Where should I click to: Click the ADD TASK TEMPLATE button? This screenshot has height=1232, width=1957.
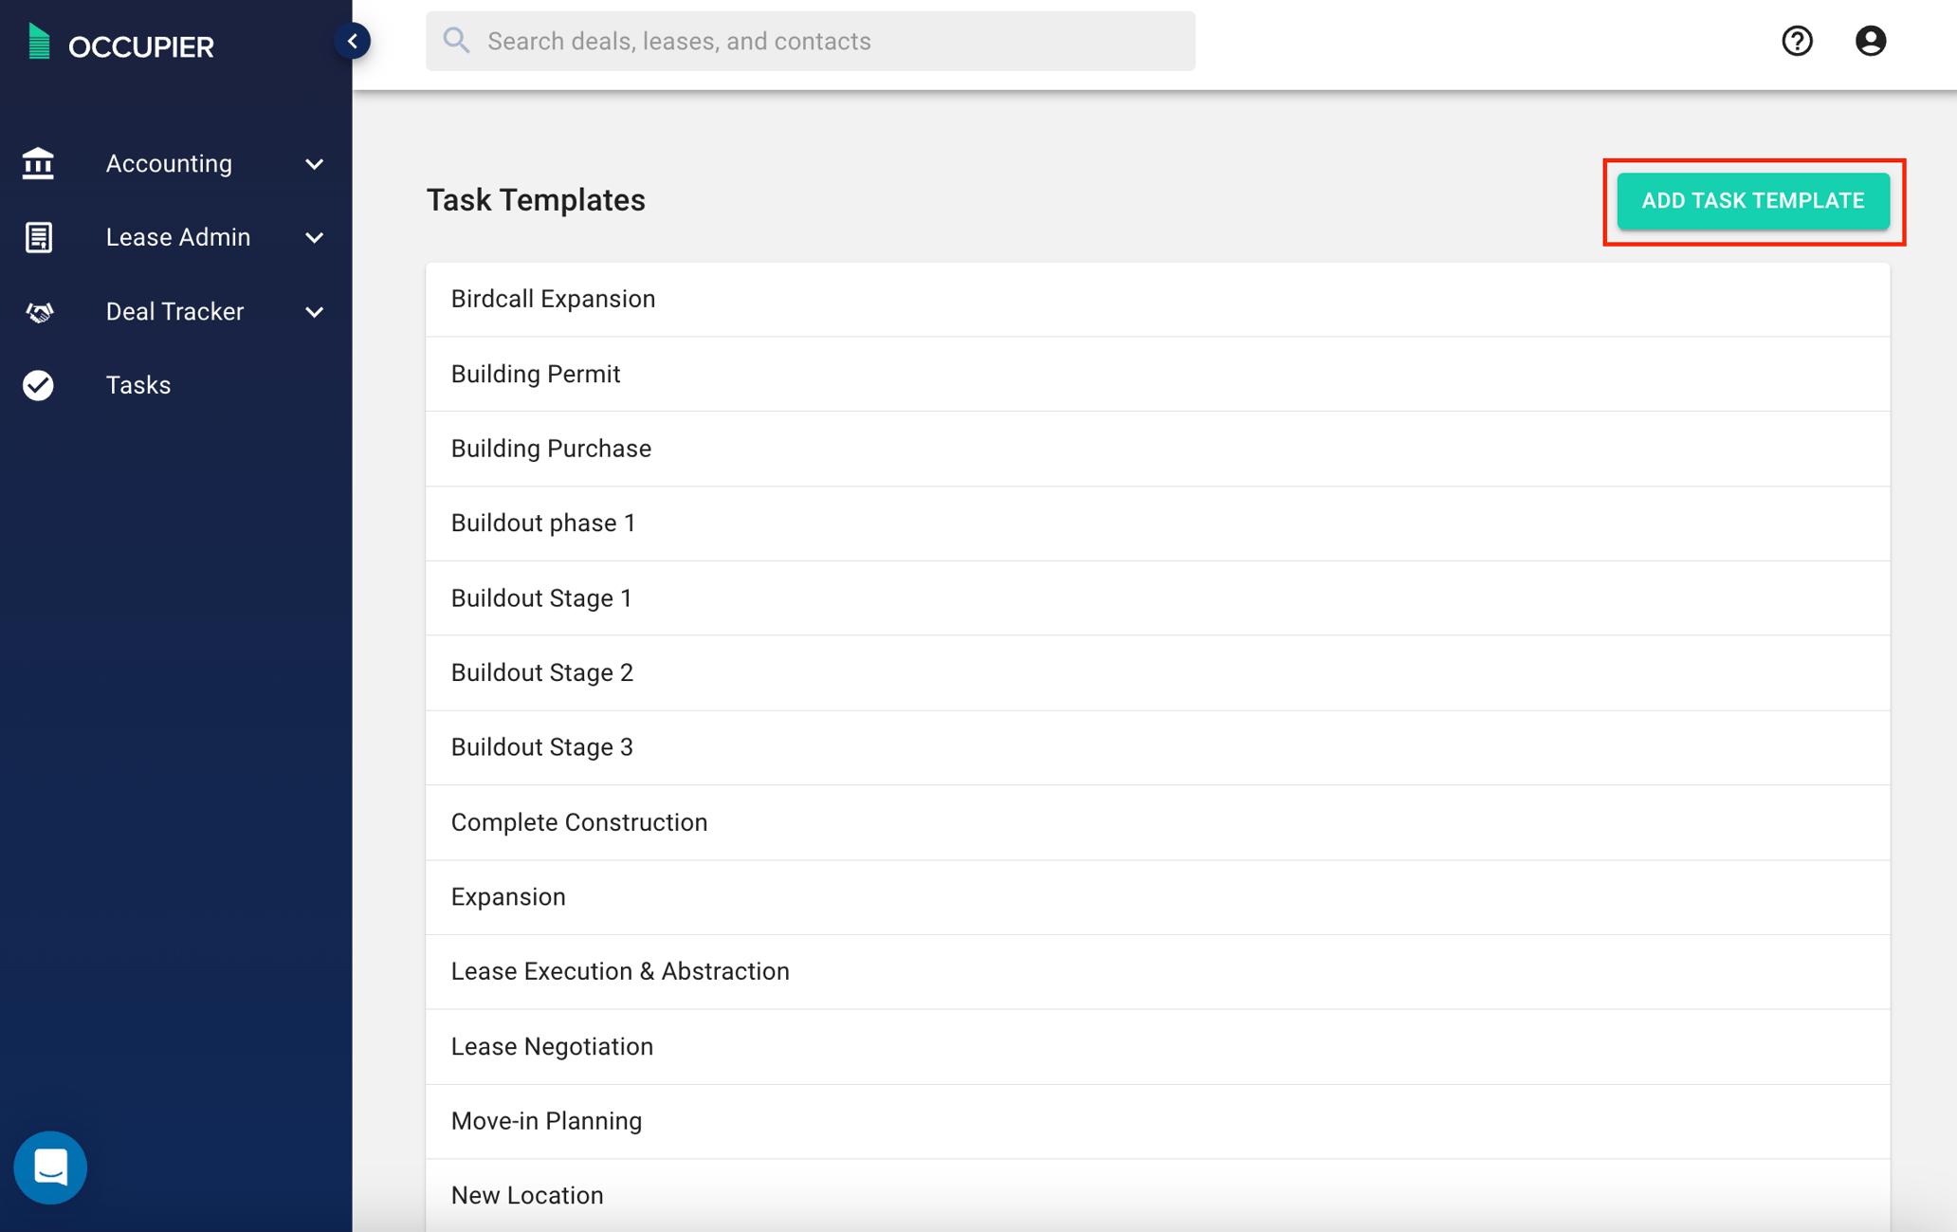[1753, 200]
